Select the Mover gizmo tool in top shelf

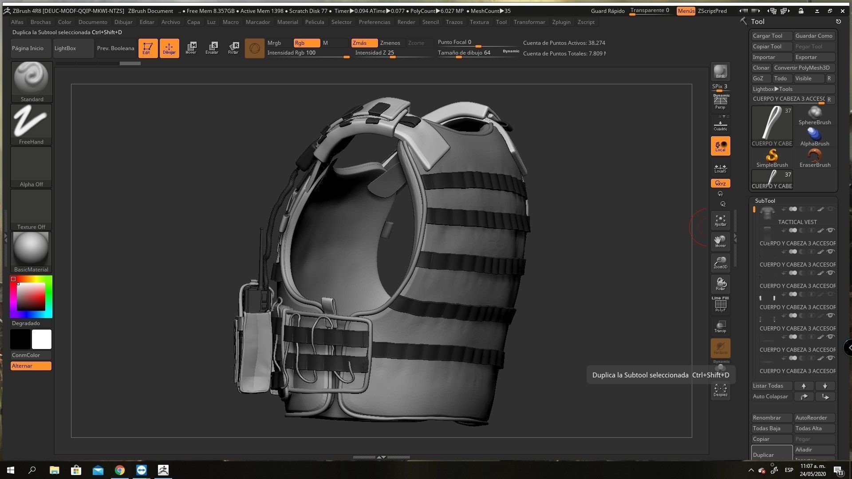[191, 48]
